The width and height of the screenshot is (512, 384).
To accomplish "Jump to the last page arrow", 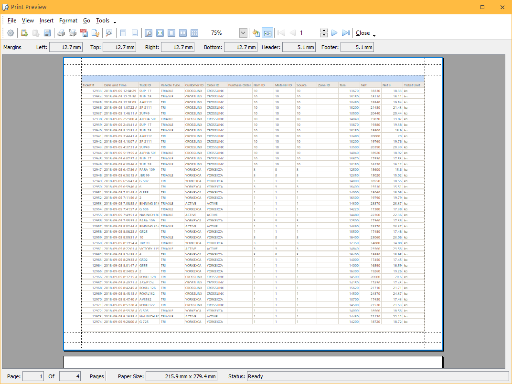I will [x=346, y=33].
